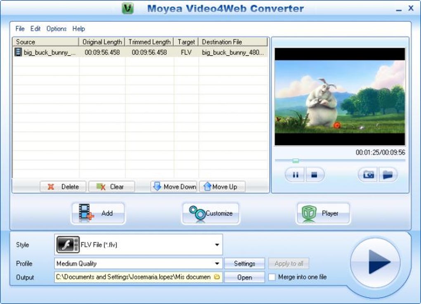Viewport: 421px width, 304px height.
Task: Open the Profile quality dropdown
Action: pos(218,263)
